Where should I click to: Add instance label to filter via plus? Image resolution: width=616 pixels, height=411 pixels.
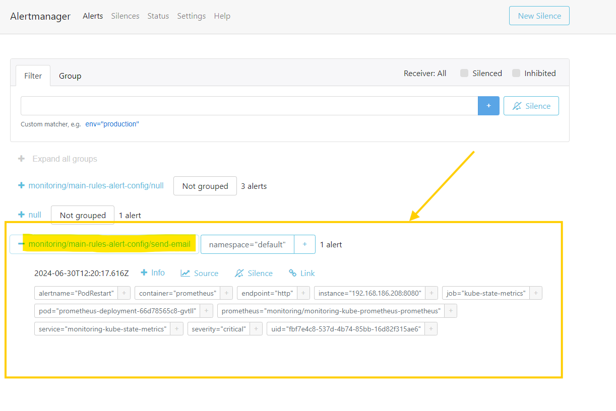[x=432, y=293]
